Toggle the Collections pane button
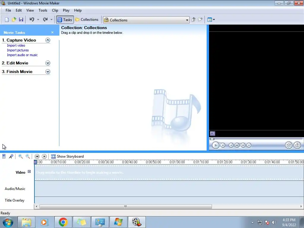304x228 pixels. tap(87, 20)
